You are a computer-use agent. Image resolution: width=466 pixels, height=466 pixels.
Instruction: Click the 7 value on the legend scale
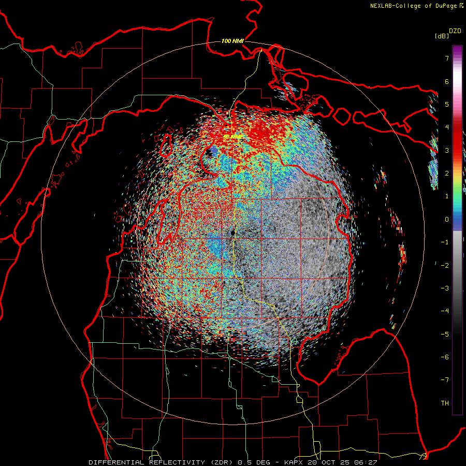pos(447,58)
